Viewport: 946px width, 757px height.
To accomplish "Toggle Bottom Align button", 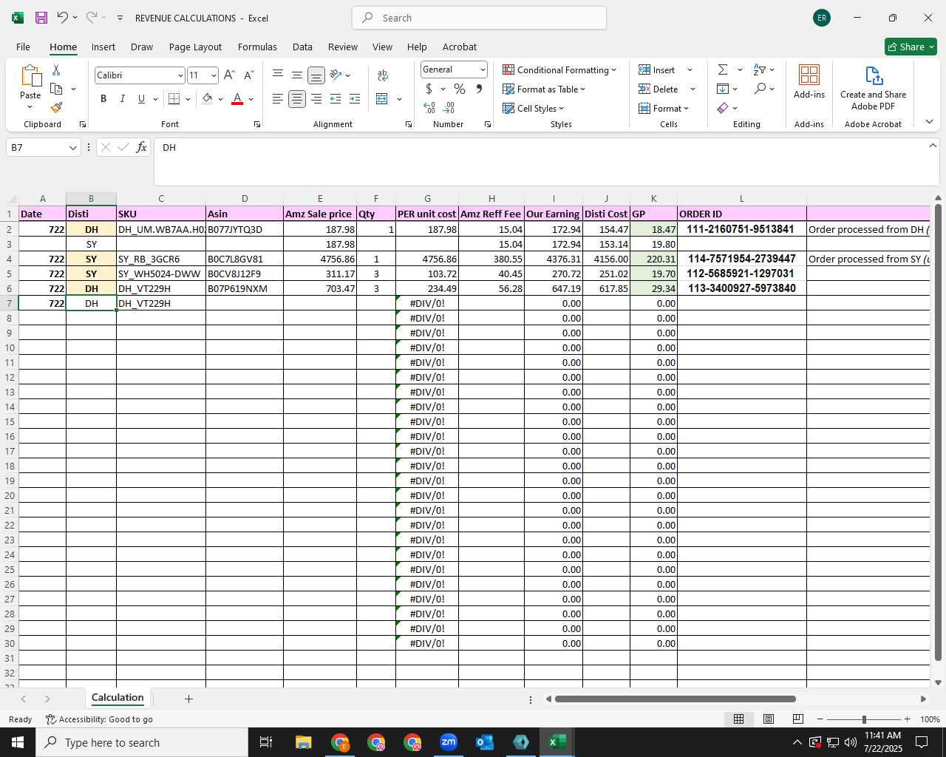I will [x=316, y=75].
